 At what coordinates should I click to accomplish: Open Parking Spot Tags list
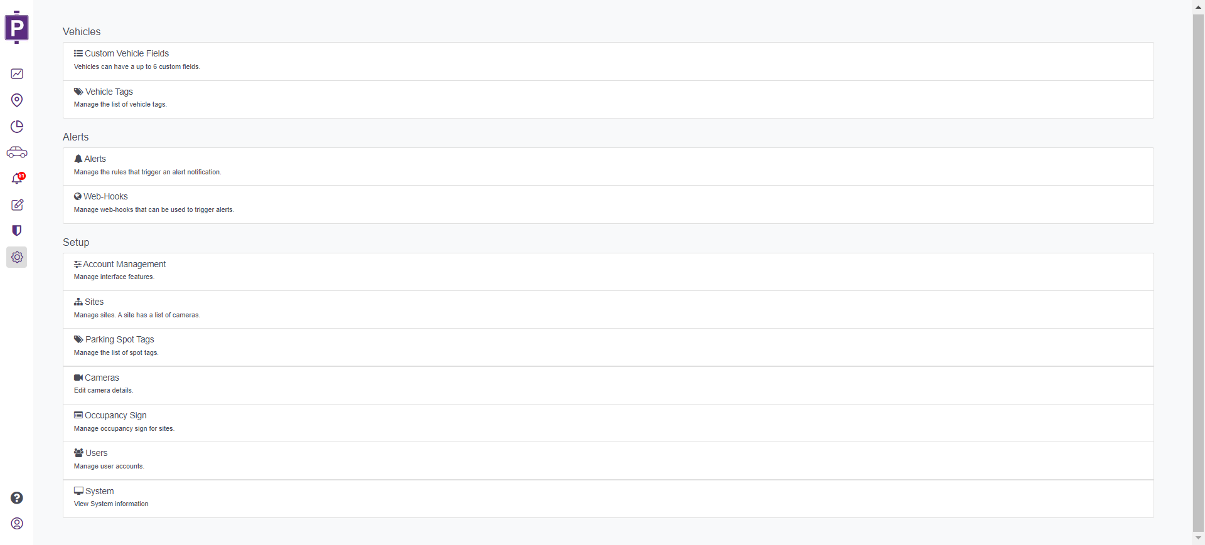(119, 340)
